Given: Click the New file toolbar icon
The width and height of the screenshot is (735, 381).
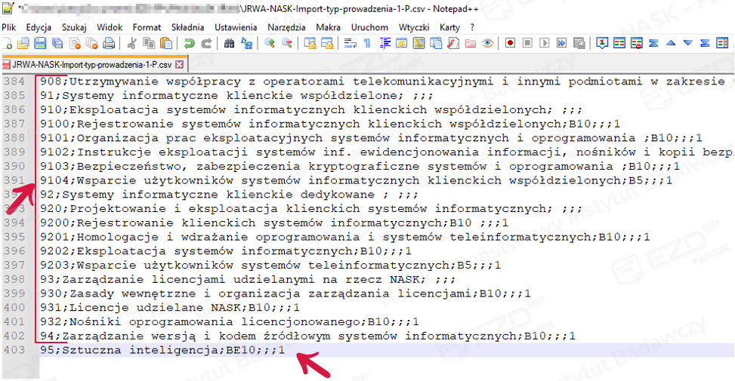Looking at the screenshot, I should [8, 43].
